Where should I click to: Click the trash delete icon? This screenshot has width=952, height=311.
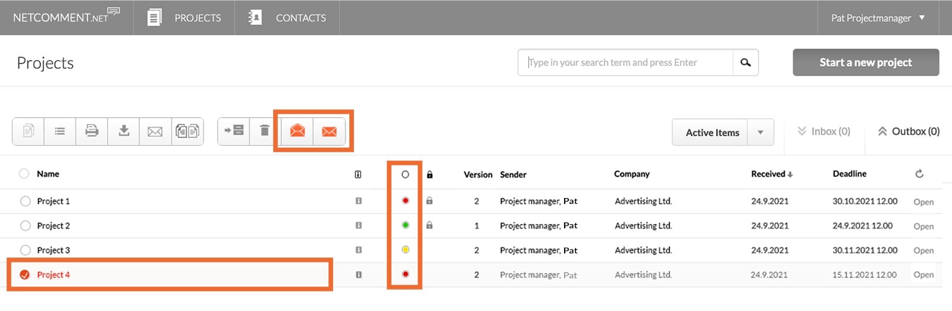265,131
